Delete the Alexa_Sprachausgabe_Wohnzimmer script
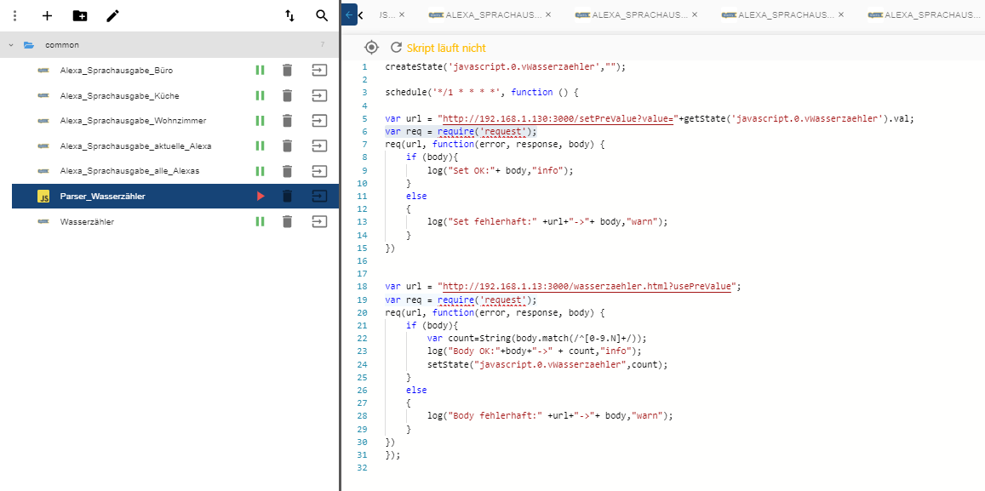 click(287, 121)
